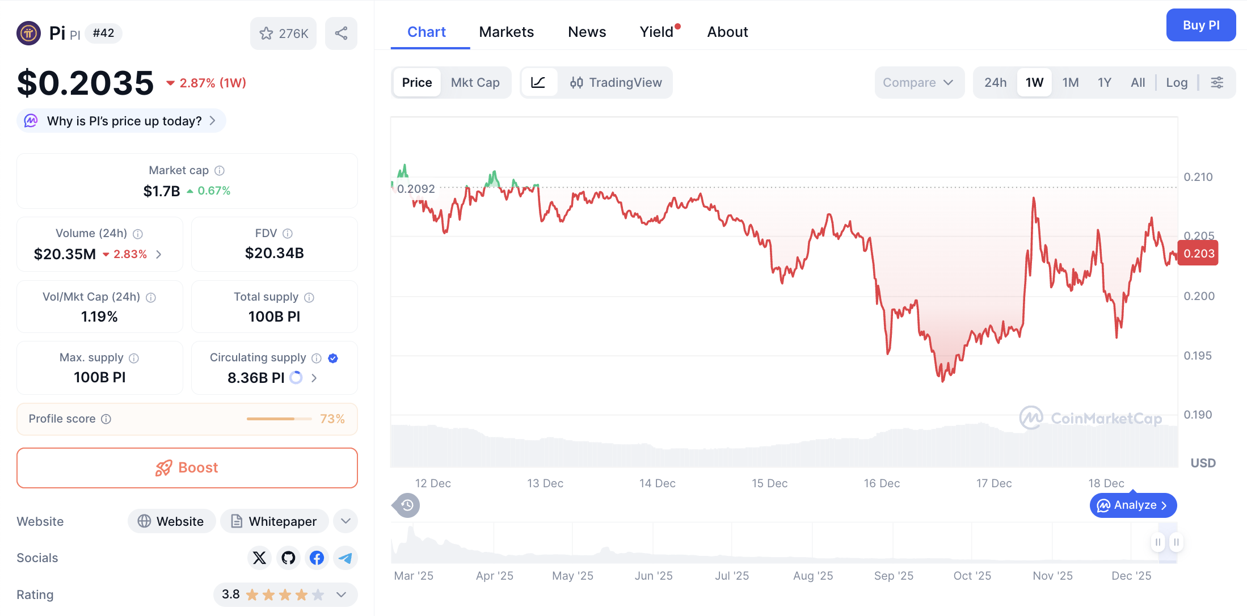The width and height of the screenshot is (1247, 616).
Task: Open Pi's X profile
Action: [x=259, y=558]
